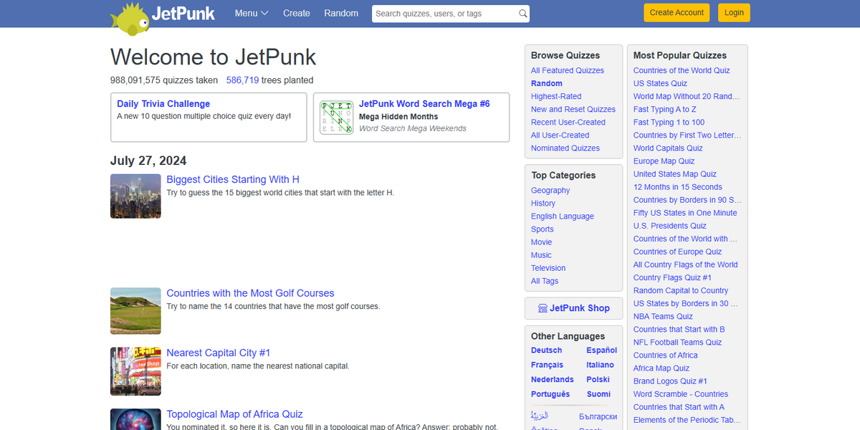
Task: Switch language to Polski
Action: tap(598, 380)
